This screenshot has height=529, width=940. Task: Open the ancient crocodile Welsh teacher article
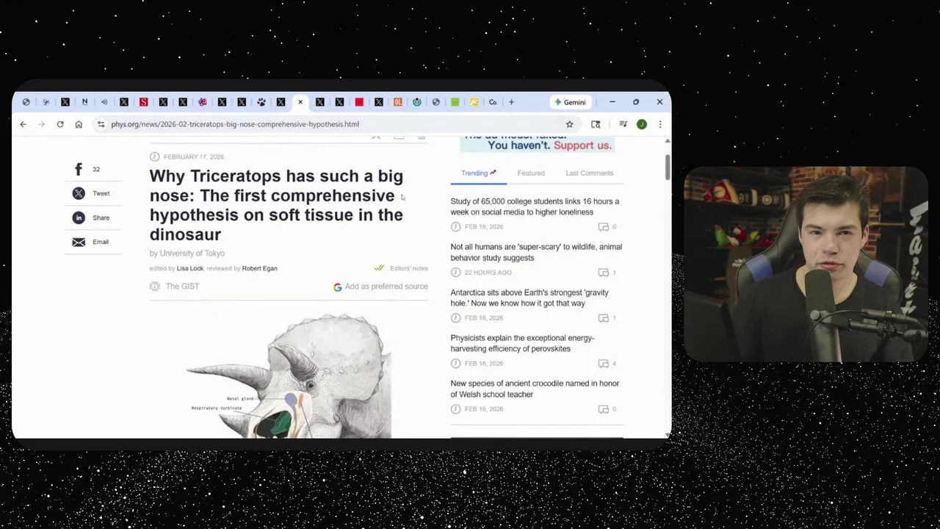point(535,389)
